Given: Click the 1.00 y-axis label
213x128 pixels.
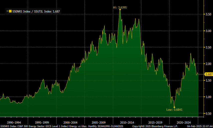Looking at the screenshot, I should (x=209, y=97).
